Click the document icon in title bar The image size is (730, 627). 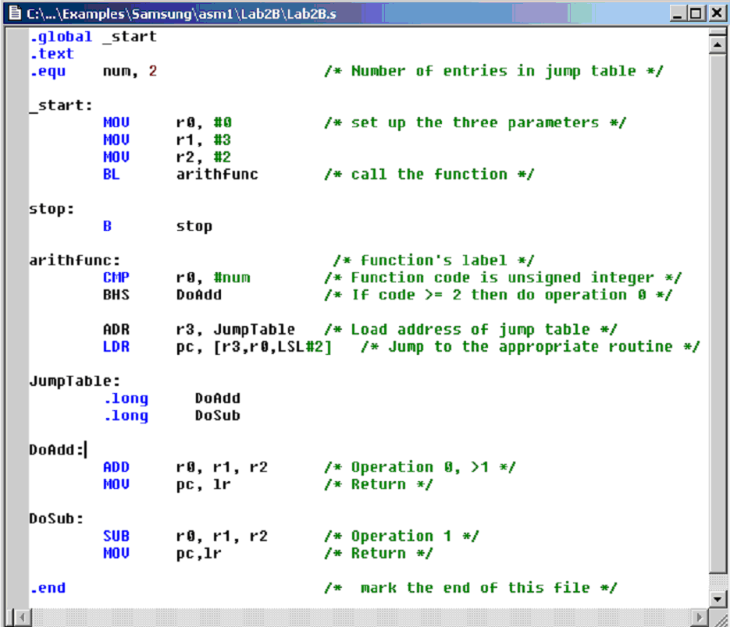(x=15, y=12)
